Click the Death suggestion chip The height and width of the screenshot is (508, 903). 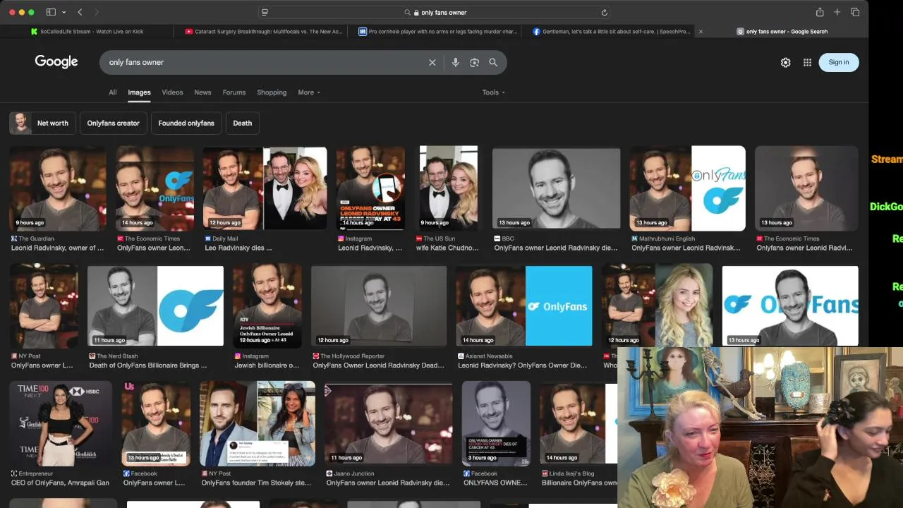[x=243, y=123]
